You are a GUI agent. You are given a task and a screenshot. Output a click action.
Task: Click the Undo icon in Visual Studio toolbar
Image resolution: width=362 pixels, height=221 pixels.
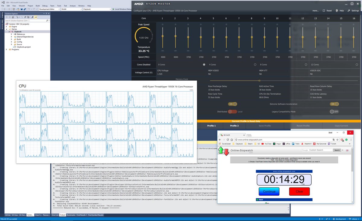29,9
